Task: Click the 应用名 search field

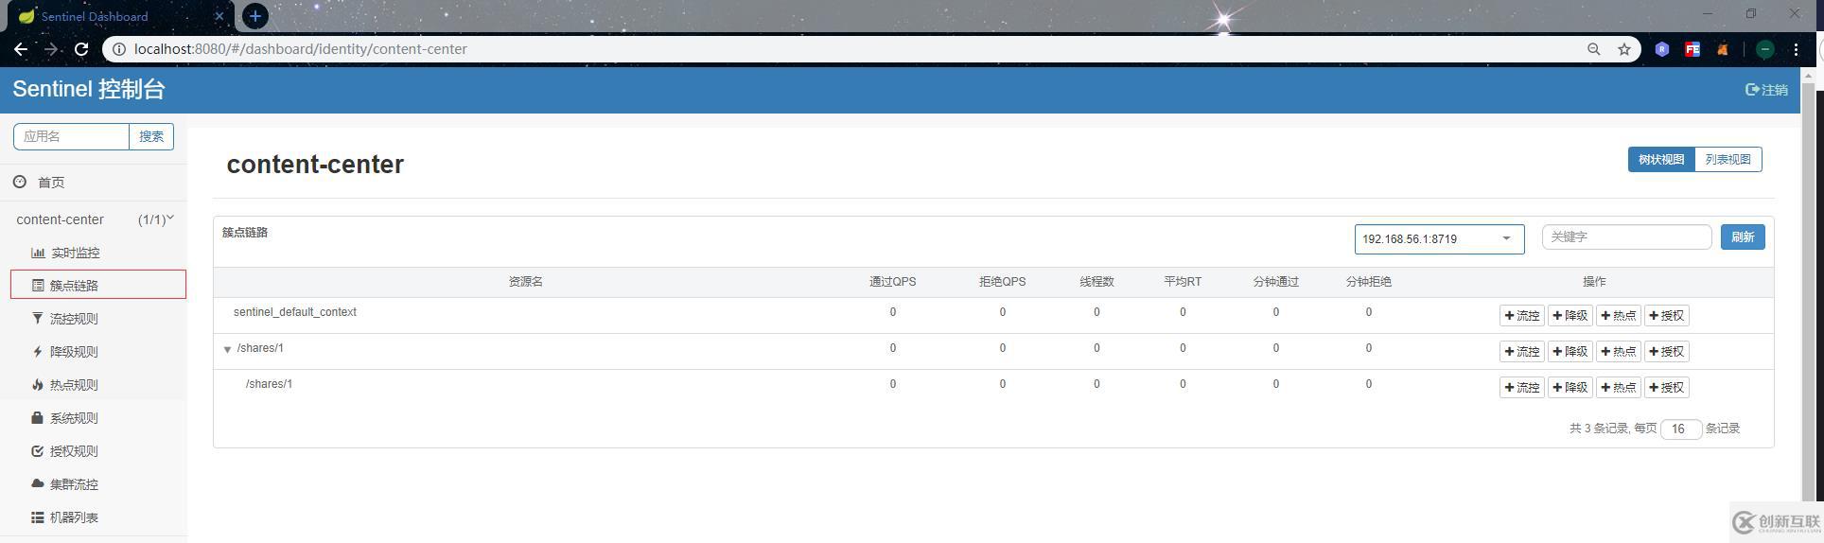Action: pos(71,136)
